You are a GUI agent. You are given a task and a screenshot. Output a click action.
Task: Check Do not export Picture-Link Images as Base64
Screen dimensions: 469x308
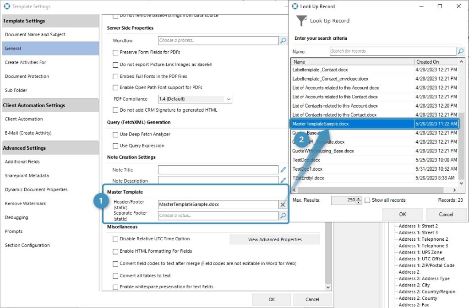(115, 65)
